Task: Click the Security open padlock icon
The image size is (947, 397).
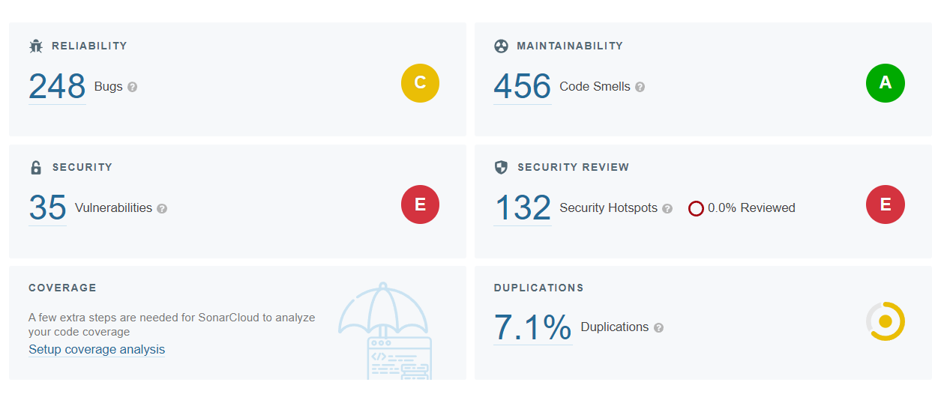Action: coord(36,168)
